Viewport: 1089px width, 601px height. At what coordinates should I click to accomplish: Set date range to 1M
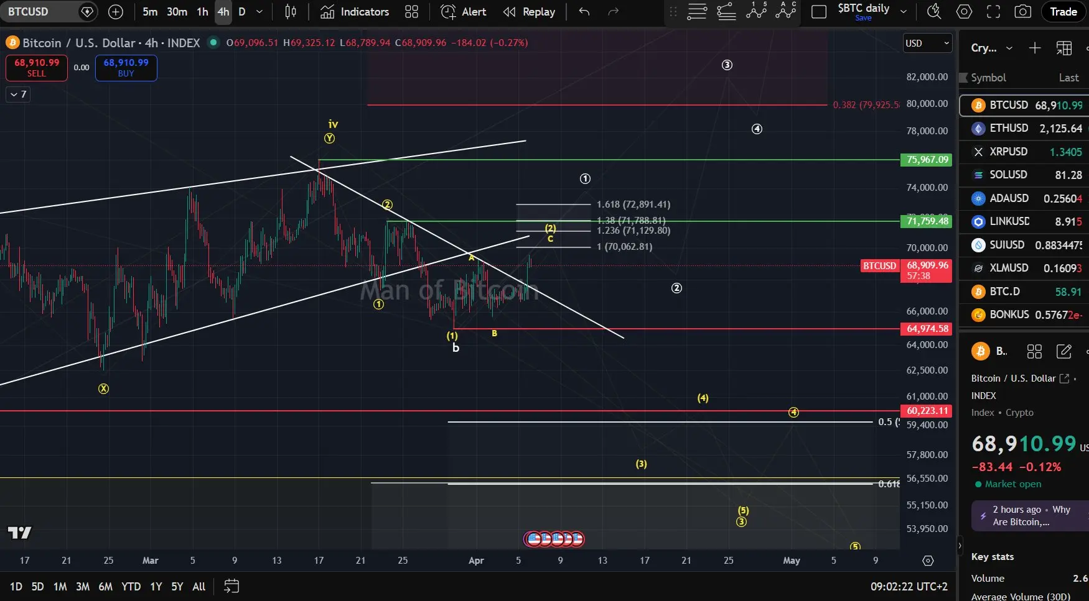coord(60,587)
